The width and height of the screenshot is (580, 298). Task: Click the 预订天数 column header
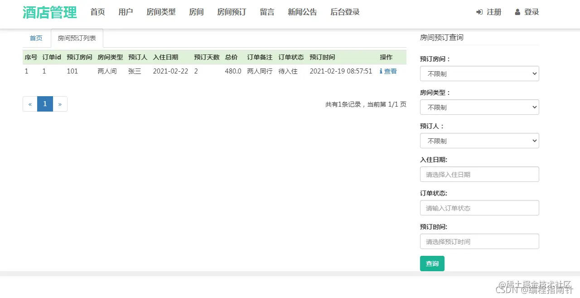click(x=207, y=57)
